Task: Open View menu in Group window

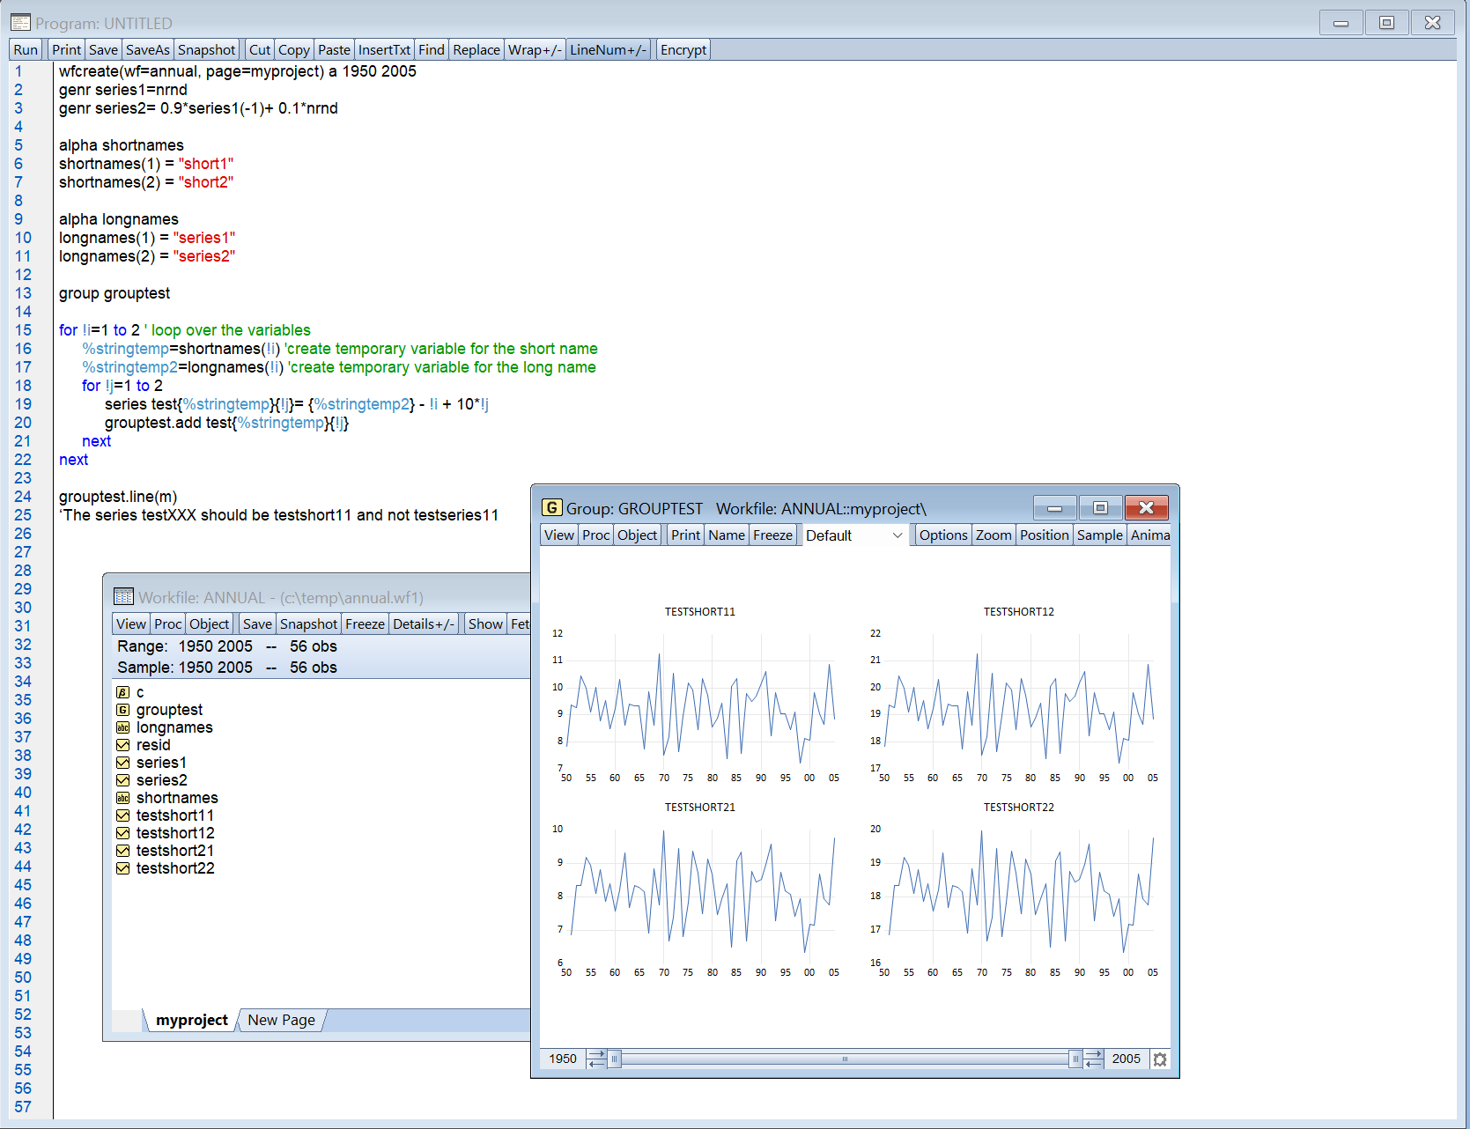Action: [x=559, y=535]
